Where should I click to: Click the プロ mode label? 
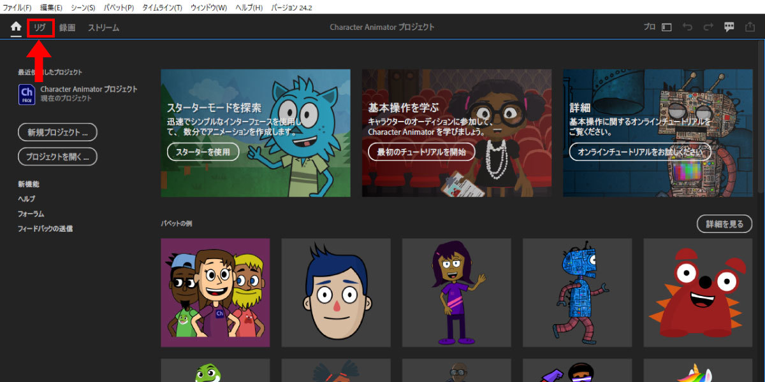click(649, 27)
